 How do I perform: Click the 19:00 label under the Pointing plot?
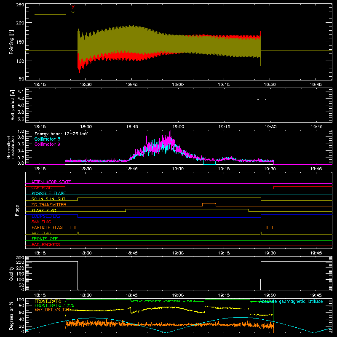click(178, 85)
